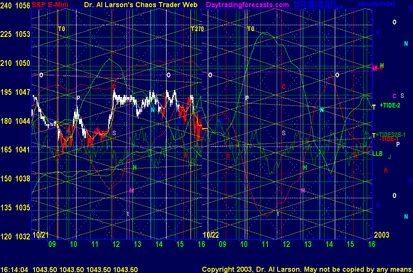The image size is (413, 273).
Task: Click the yellow "2003" year label
Action: coord(381,235)
